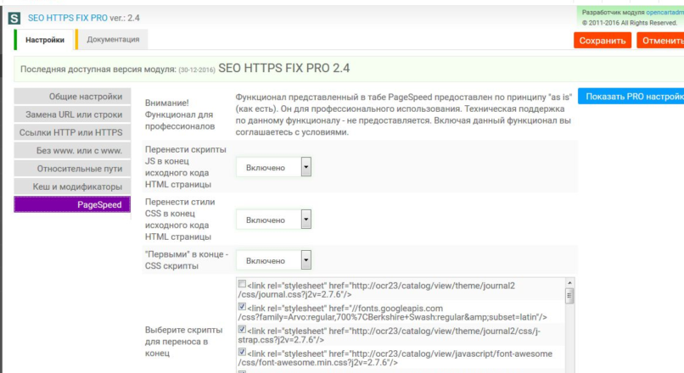Viewport: 684px width, 373px height.
Task: Open the SEO HTTPS FIX PRO title link
Action: tap(68, 18)
